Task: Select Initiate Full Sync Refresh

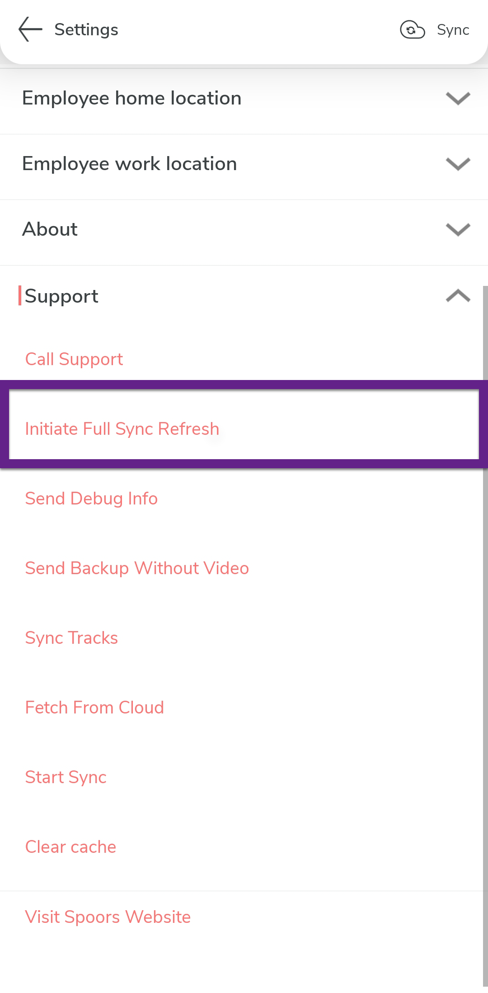Action: [122, 429]
